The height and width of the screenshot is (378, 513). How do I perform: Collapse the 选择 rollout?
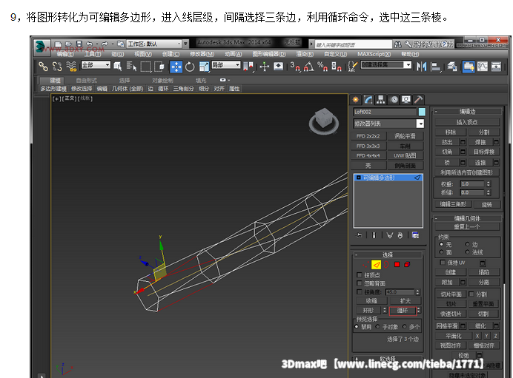(x=388, y=254)
